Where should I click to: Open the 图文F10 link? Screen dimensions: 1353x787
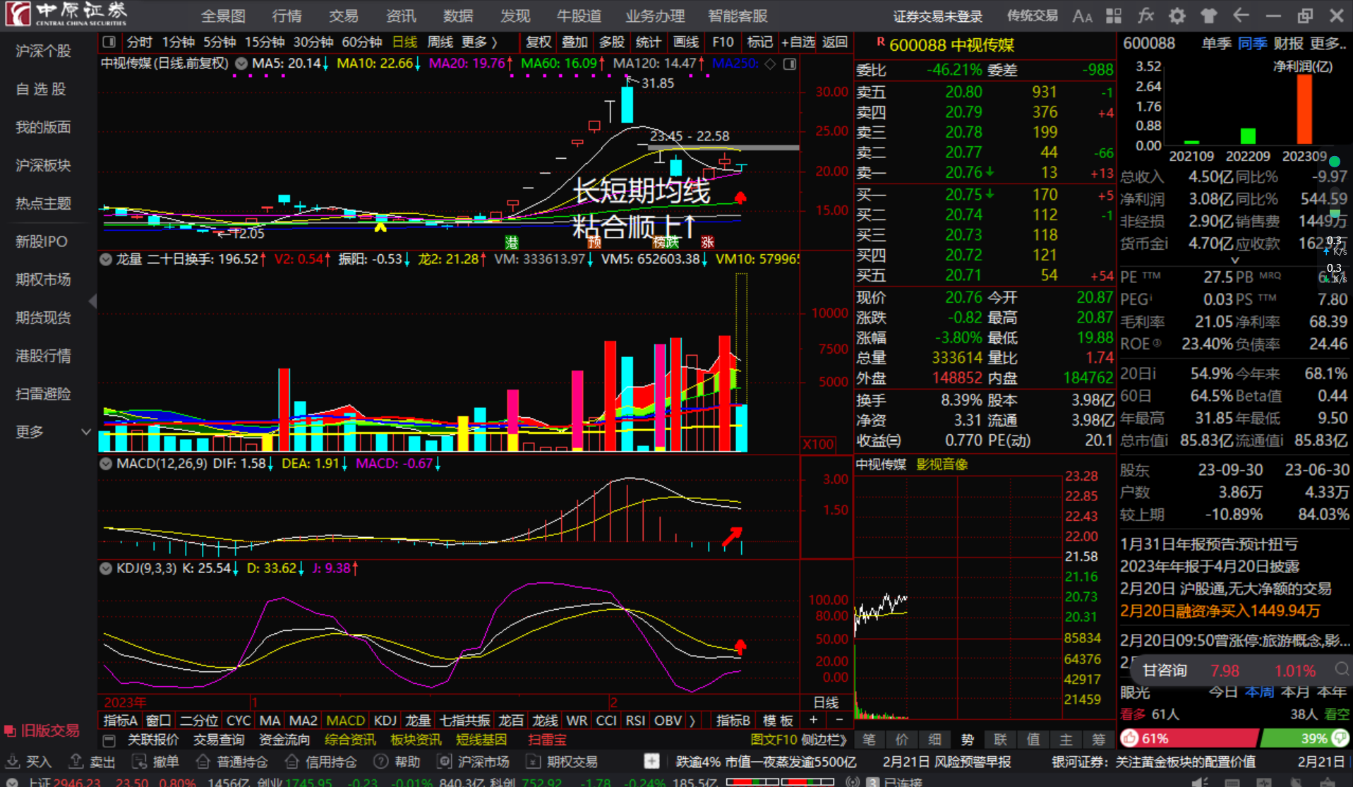774,740
